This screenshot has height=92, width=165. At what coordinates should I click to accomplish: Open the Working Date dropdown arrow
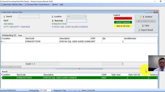[52, 90]
